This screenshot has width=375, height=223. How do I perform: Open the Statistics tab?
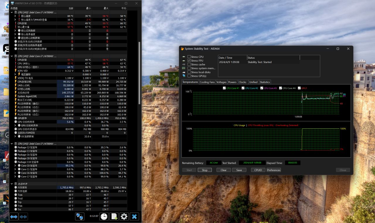coord(265,82)
